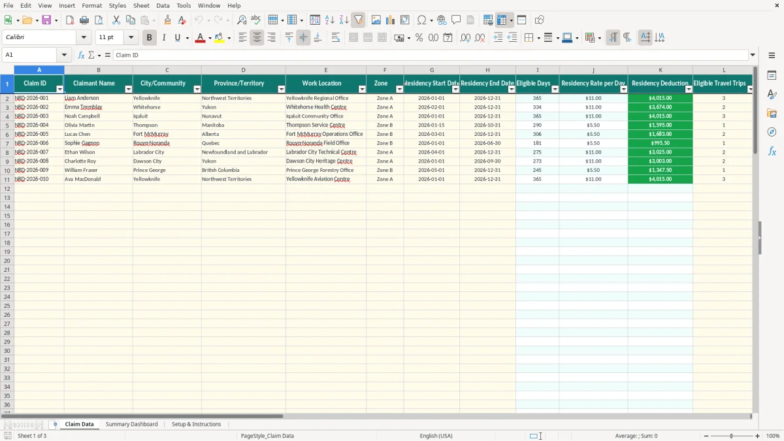Click English (USA) language in status bar

[x=436, y=436]
